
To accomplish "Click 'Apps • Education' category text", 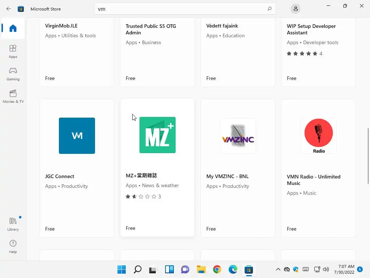I will click(225, 36).
